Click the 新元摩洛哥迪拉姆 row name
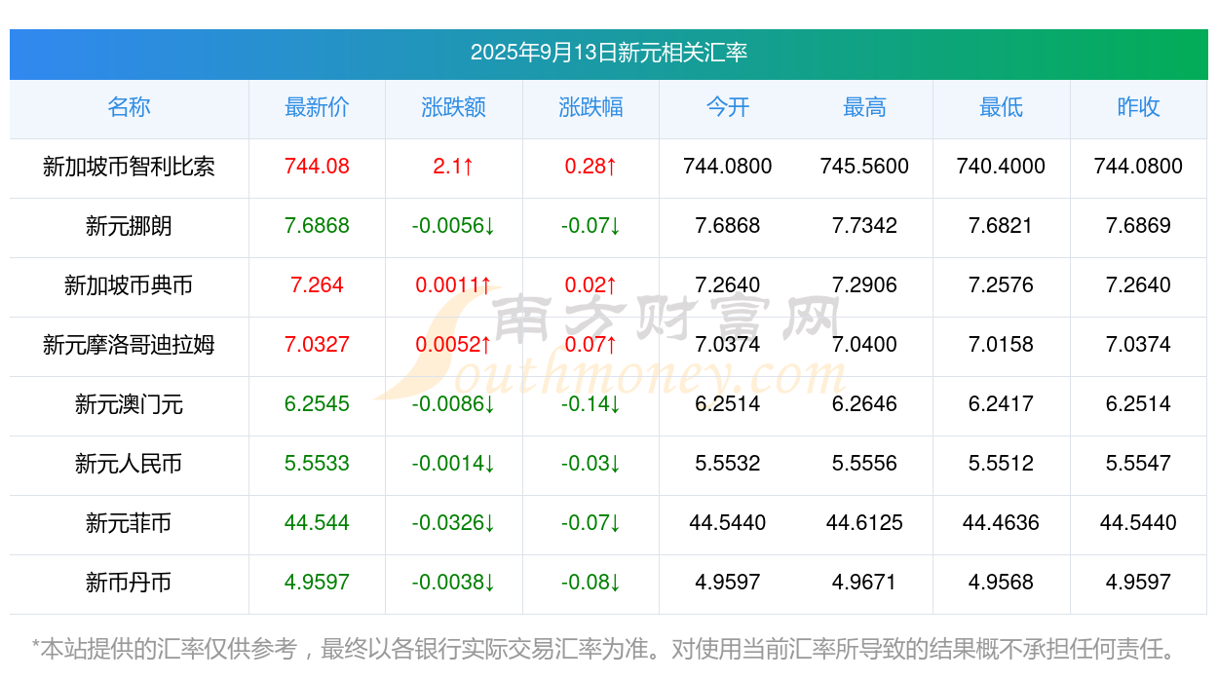Image resolution: width=1218 pixels, height=680 pixels. pos(129,345)
